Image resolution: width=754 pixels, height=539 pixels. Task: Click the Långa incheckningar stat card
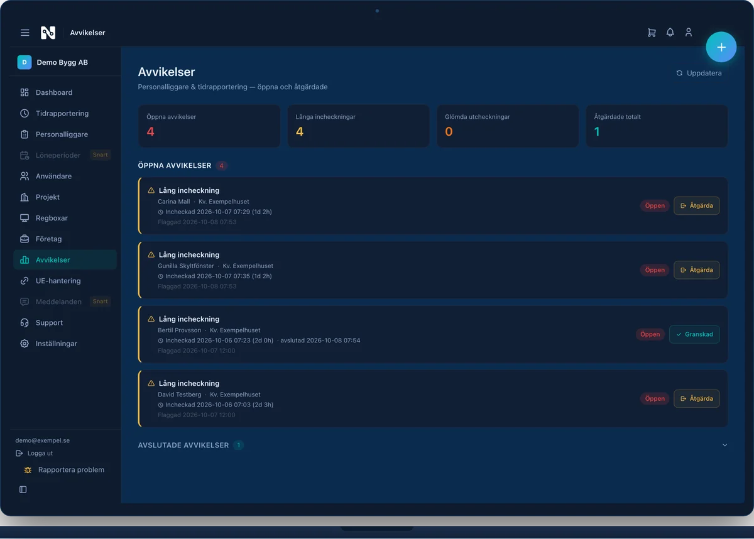[358, 126]
